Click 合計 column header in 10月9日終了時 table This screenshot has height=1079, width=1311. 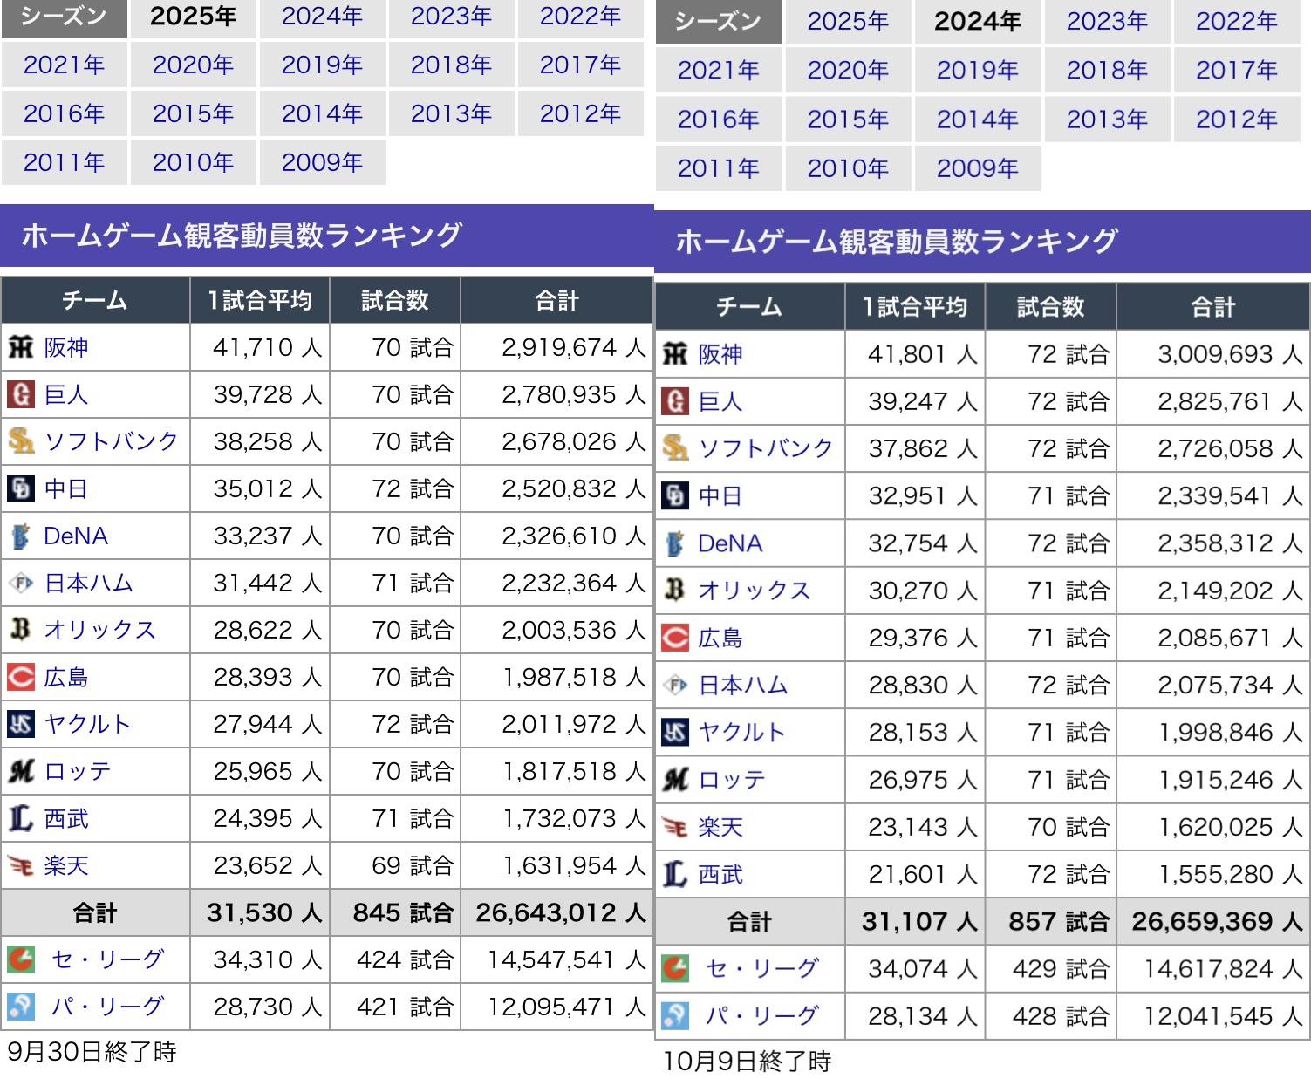(1212, 307)
